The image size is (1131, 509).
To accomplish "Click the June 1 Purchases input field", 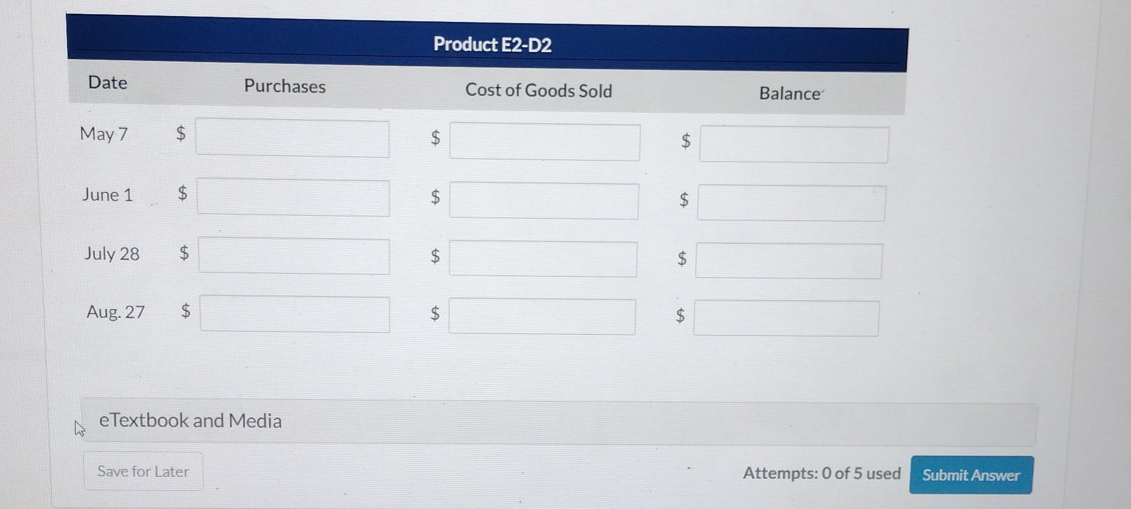I will [x=293, y=198].
